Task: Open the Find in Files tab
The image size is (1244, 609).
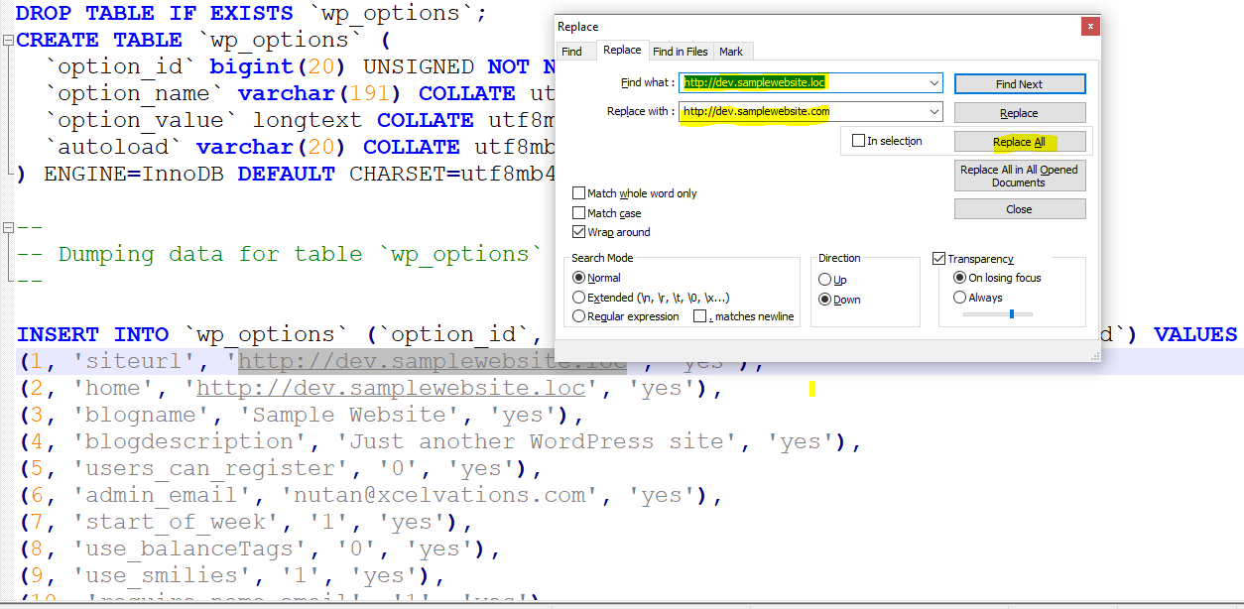Action: click(x=681, y=52)
